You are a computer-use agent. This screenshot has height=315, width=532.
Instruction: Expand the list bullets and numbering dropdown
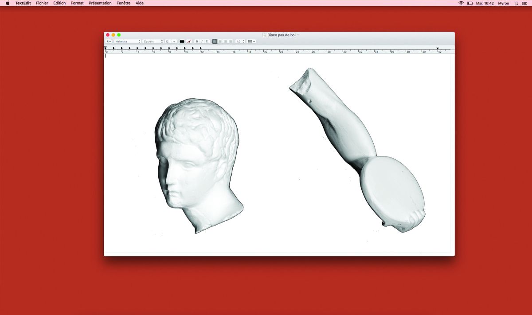pos(251,41)
